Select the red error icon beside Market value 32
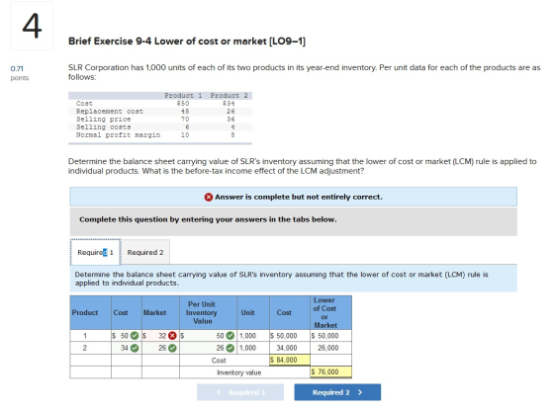Viewport: 554px width, 409px height. (172, 336)
